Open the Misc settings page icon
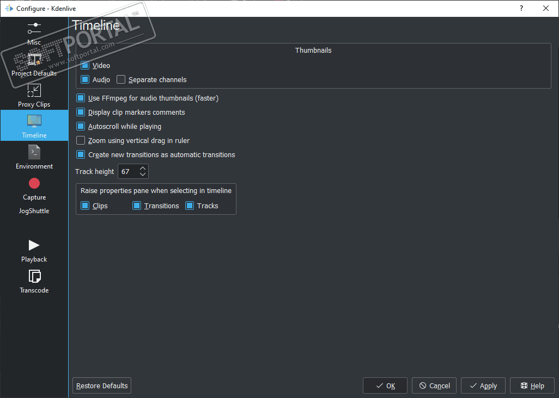Image resolution: width=559 pixels, height=398 pixels. pyautogui.click(x=34, y=28)
